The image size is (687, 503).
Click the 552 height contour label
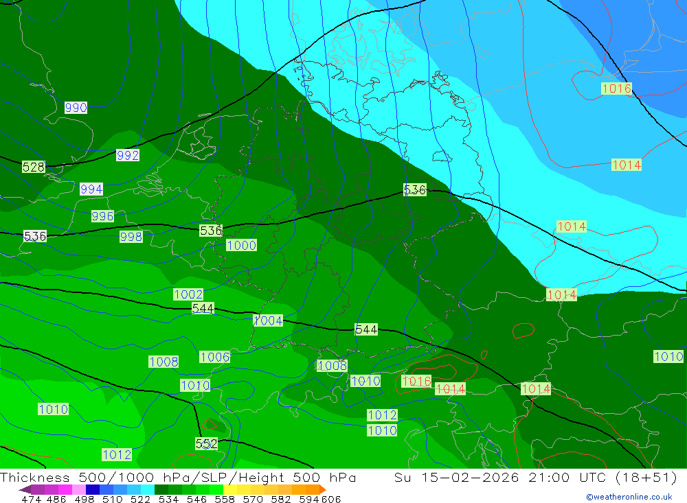[x=206, y=443]
